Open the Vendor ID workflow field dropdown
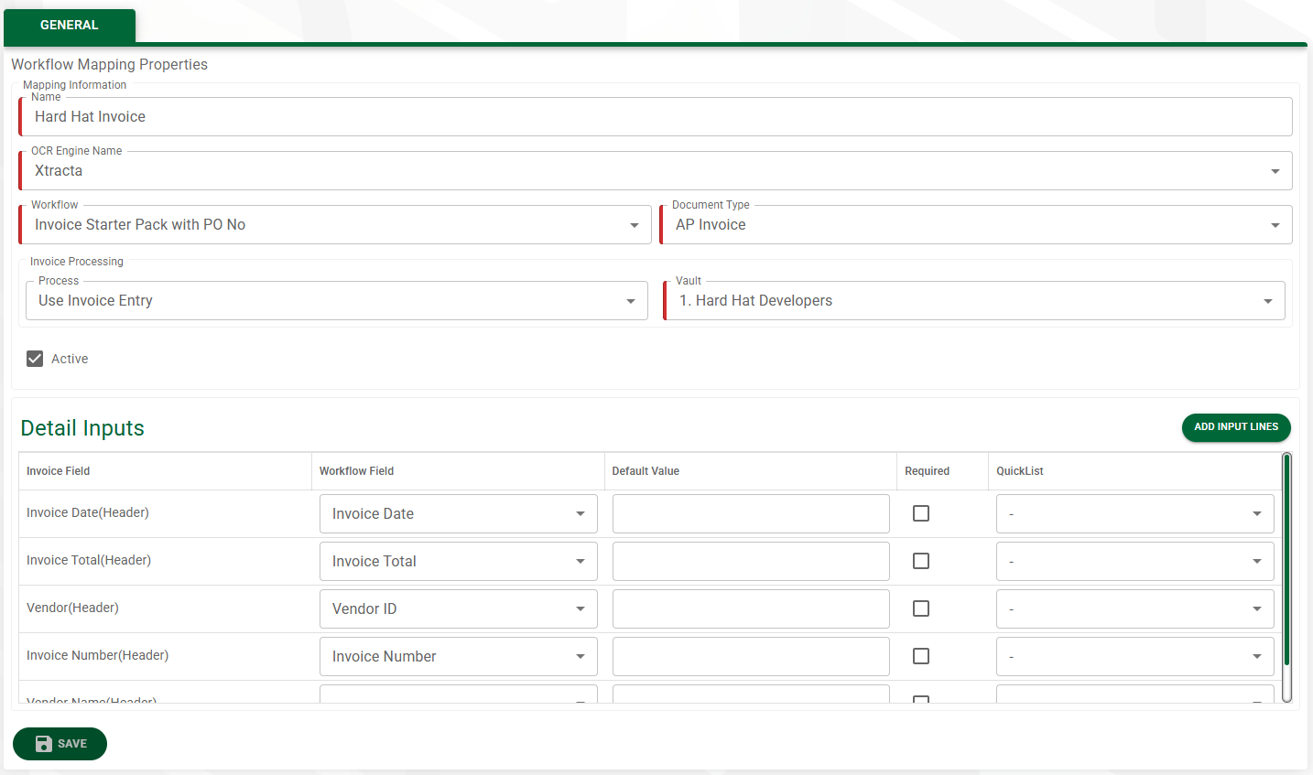 pyautogui.click(x=459, y=609)
